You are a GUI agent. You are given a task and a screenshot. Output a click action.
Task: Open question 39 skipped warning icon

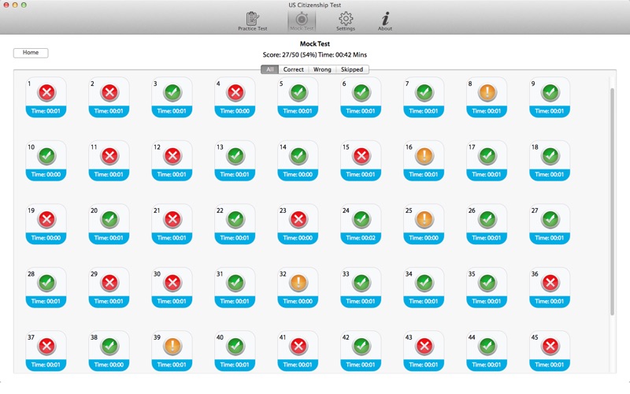172,346
